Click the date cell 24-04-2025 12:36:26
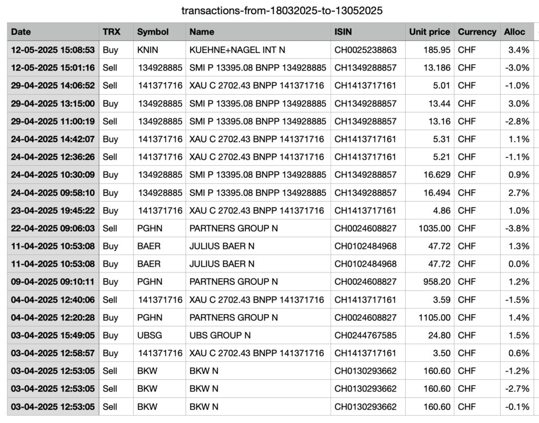539x423 pixels. (x=53, y=157)
